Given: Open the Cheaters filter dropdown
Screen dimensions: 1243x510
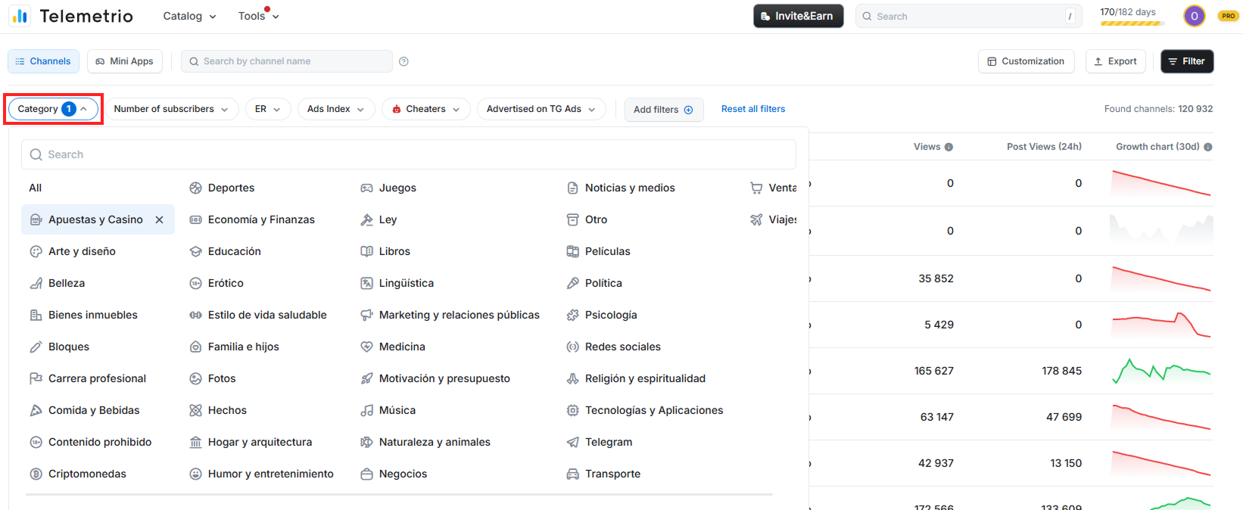Looking at the screenshot, I should 425,109.
